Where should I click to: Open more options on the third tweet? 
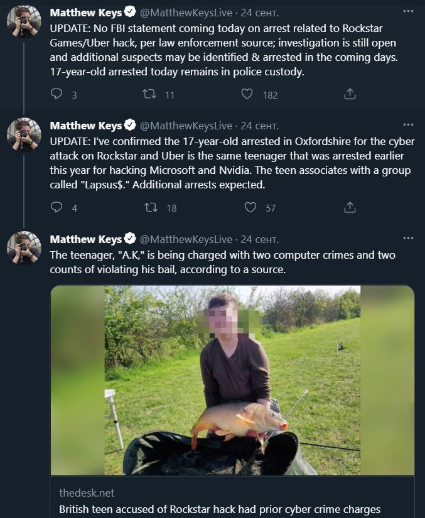(408, 239)
